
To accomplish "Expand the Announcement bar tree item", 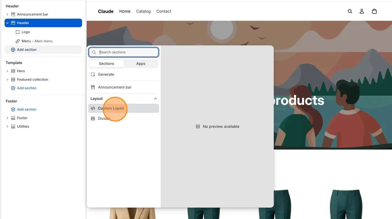I will [x=7, y=14].
